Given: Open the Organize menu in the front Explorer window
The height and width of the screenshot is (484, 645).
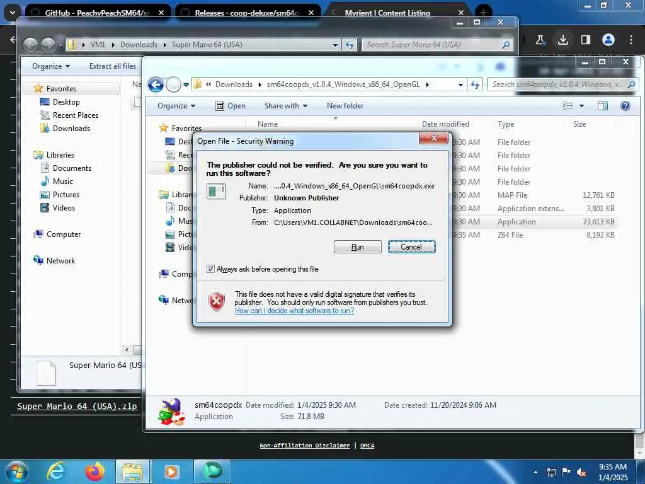Looking at the screenshot, I should pyautogui.click(x=176, y=106).
